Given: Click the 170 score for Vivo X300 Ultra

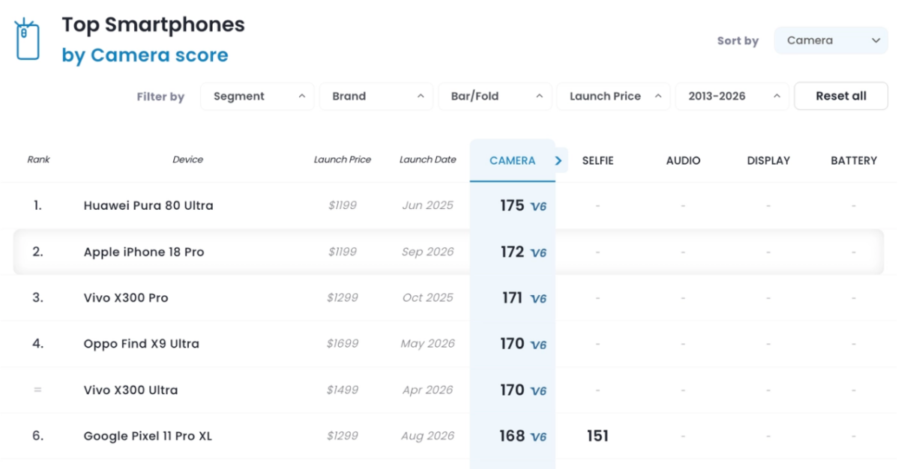Looking at the screenshot, I should click(x=512, y=390).
